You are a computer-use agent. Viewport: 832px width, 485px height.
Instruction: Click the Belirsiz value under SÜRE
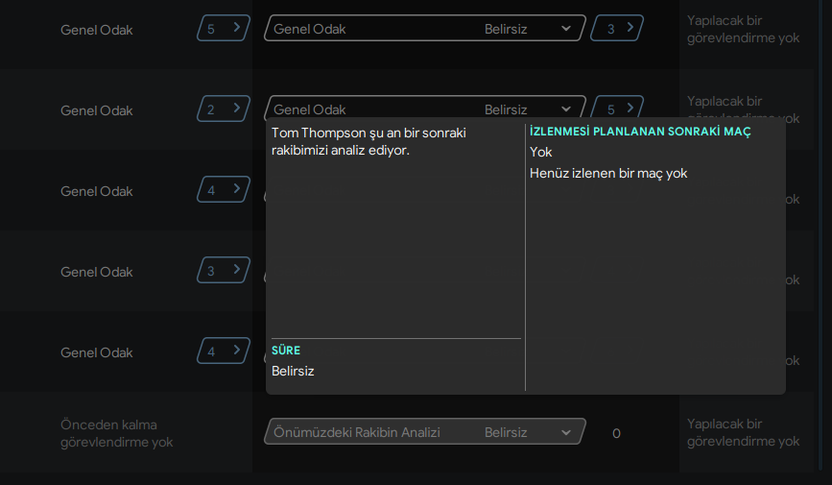coord(293,371)
